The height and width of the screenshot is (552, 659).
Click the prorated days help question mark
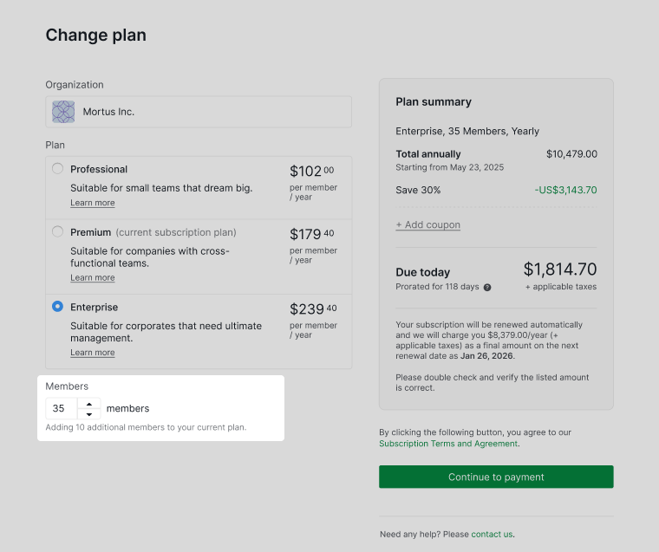487,288
